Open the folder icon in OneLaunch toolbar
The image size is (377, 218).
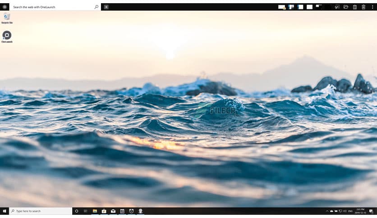point(346,7)
